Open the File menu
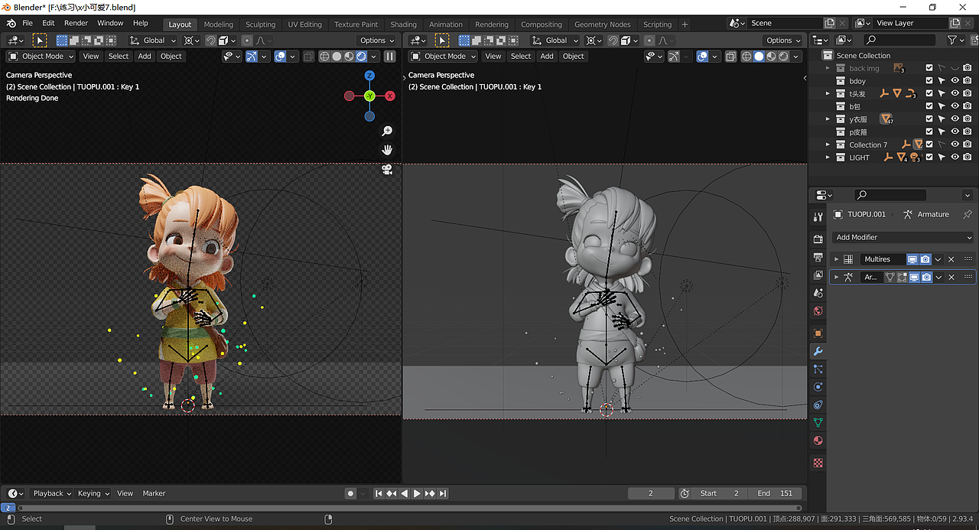This screenshot has width=979, height=530. point(28,23)
